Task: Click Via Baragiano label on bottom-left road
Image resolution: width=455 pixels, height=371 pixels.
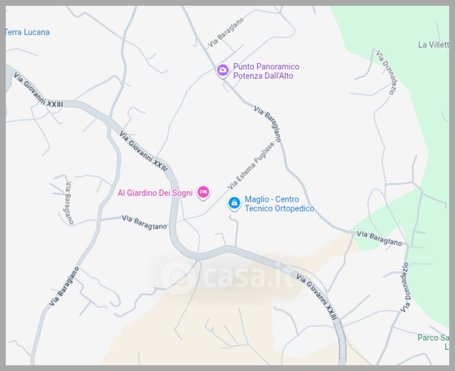Action: pos(64,286)
